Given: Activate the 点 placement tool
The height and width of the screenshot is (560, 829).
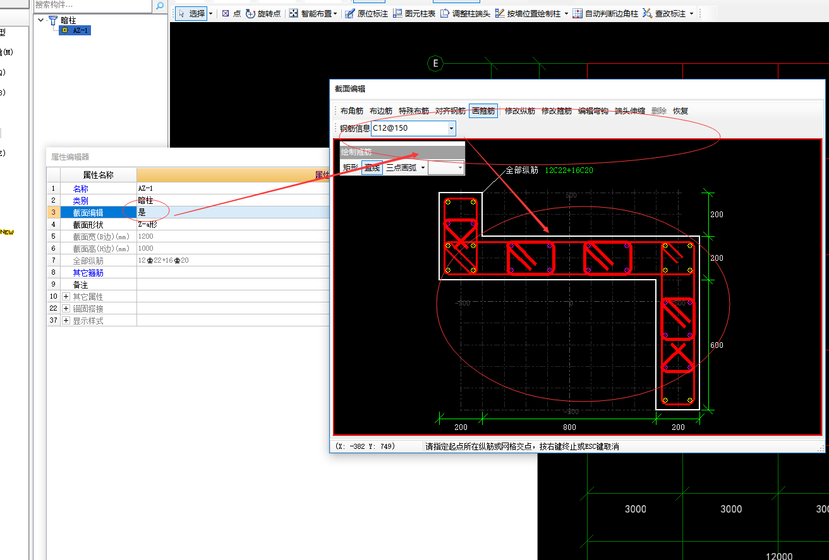Looking at the screenshot, I should click(231, 13).
